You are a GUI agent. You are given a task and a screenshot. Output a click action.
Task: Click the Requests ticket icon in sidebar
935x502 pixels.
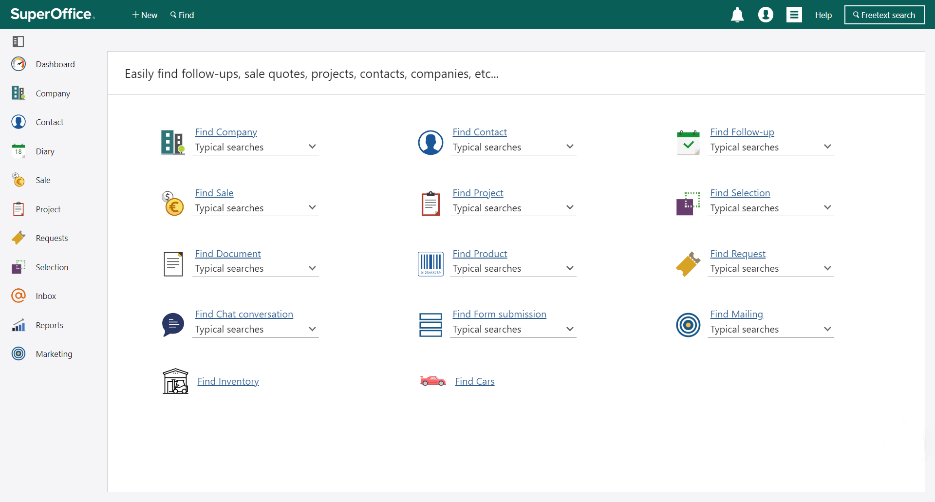(19, 238)
